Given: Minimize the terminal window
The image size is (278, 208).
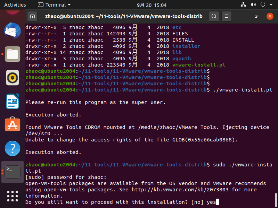Looking at the screenshot, I should coord(242,16).
